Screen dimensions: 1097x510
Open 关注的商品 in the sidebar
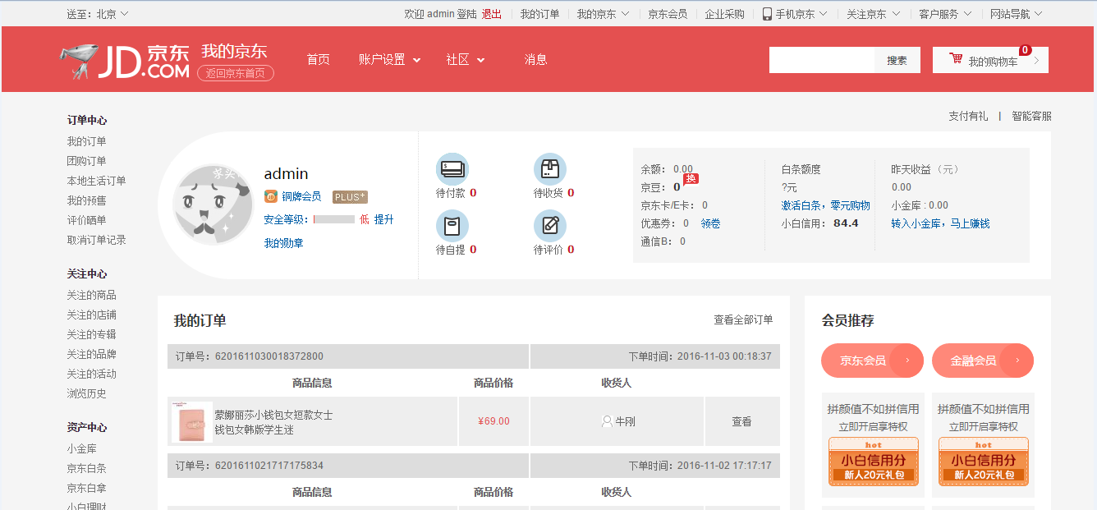point(91,295)
